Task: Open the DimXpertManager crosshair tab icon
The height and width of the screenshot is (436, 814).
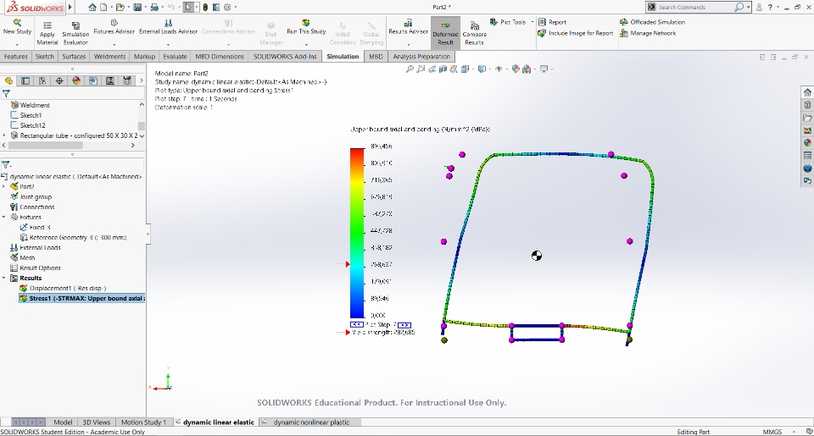Action: [59, 80]
